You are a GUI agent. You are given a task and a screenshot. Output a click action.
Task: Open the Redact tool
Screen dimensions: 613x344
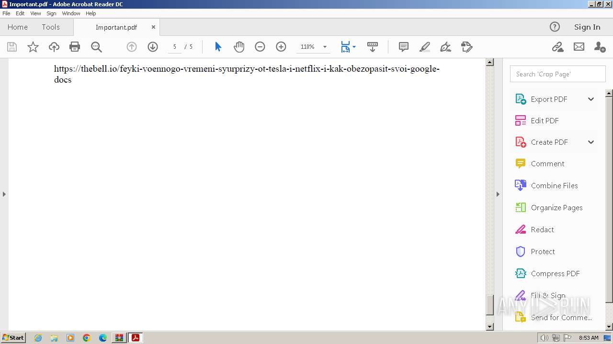point(542,229)
